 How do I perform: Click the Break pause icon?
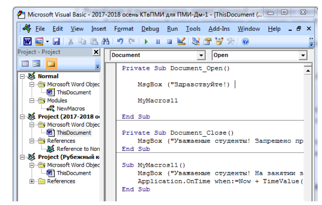coord(157,42)
